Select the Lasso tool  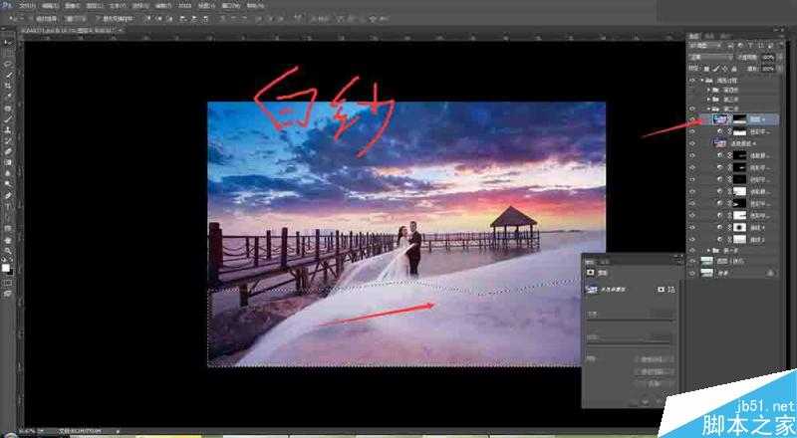tap(8, 63)
